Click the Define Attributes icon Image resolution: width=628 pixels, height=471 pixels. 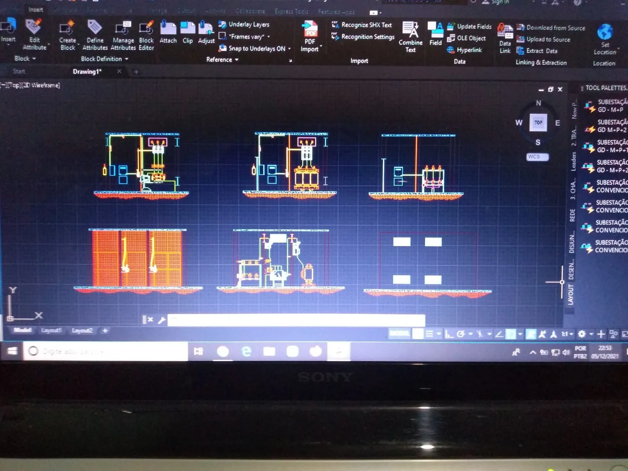pos(95,29)
